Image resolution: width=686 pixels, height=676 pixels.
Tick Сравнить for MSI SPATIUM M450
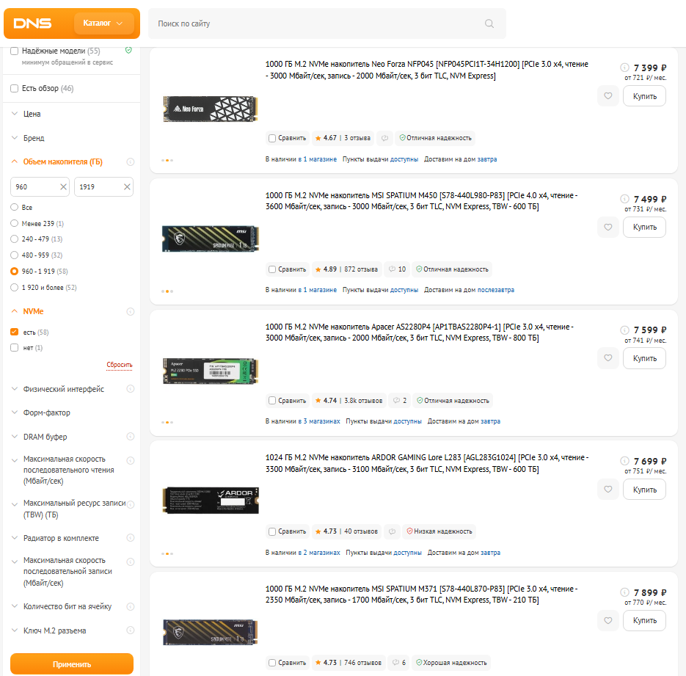pyautogui.click(x=272, y=269)
